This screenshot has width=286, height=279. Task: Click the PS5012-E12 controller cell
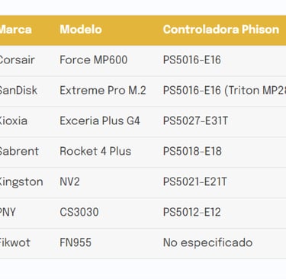(x=192, y=212)
